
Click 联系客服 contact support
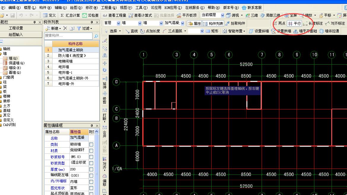[252, 7]
